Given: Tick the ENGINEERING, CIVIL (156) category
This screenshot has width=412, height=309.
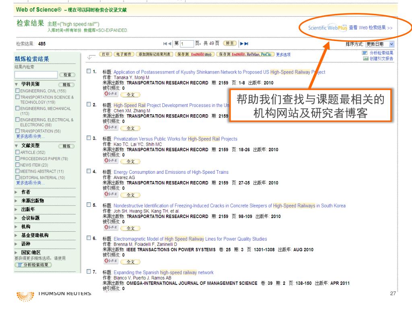Looking at the screenshot, I should [17, 91].
